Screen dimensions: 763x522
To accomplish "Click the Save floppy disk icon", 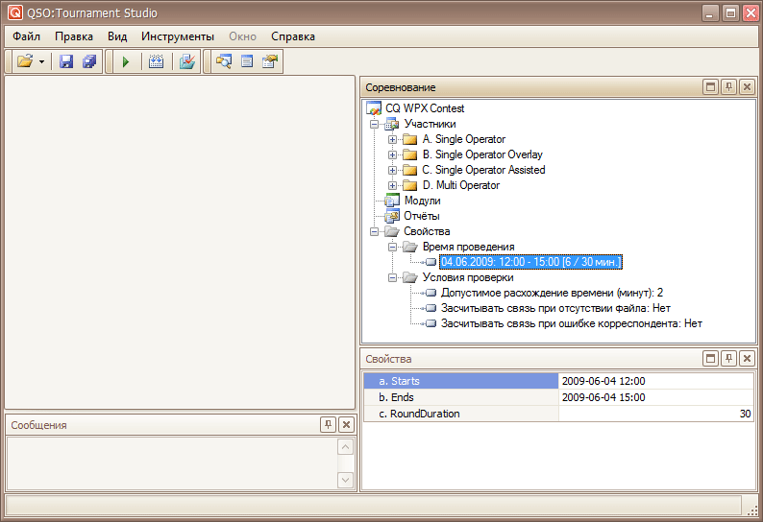I will tap(66, 61).
